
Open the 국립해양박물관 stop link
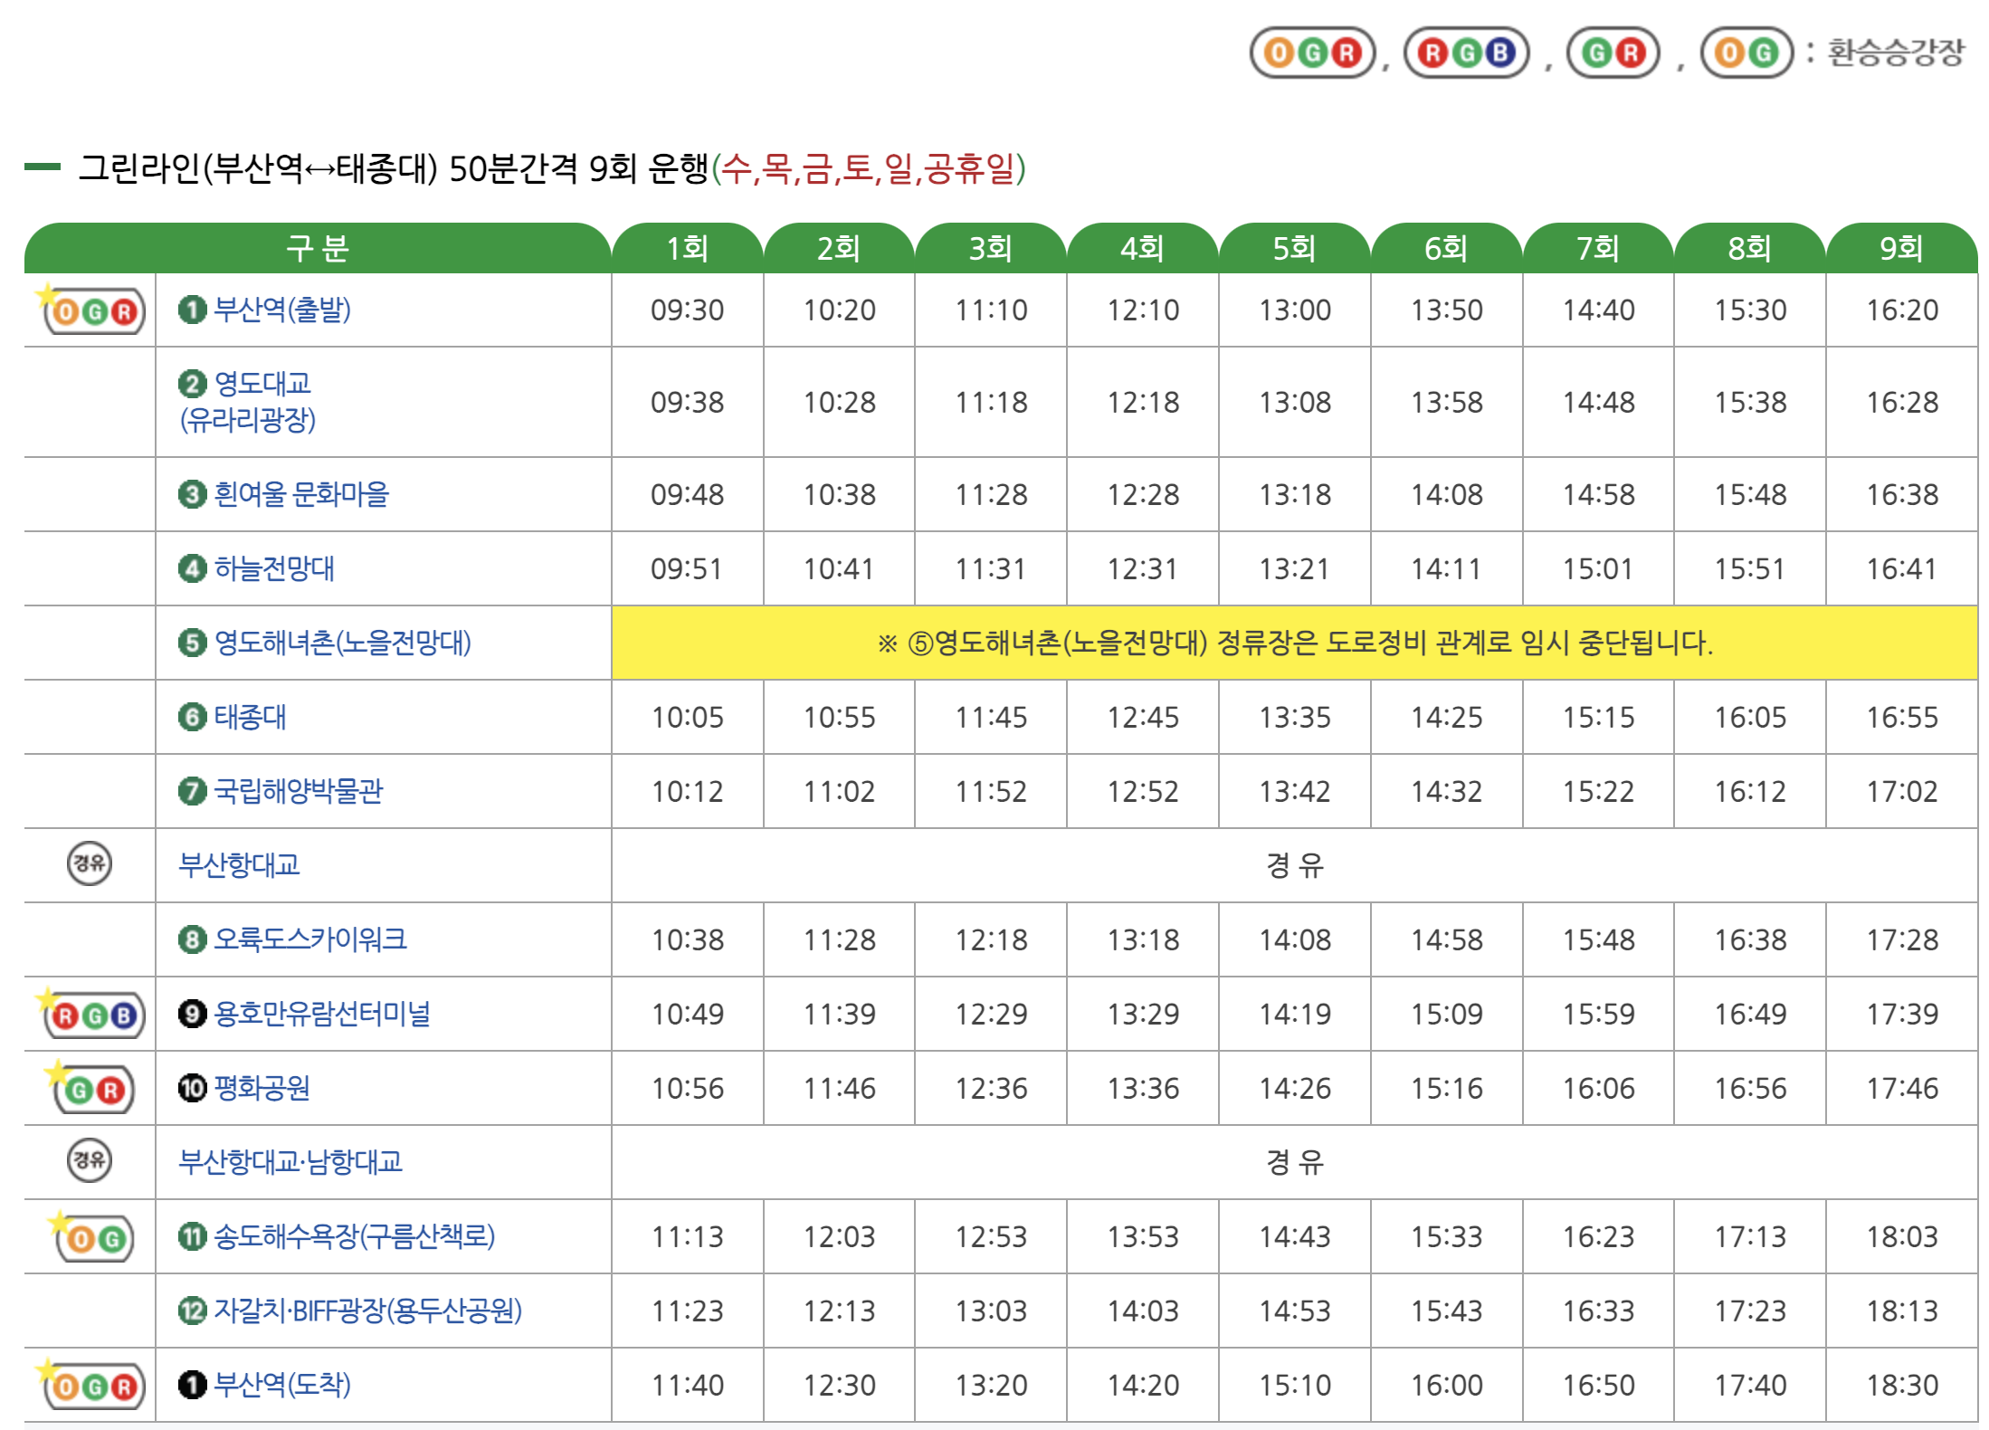(298, 791)
